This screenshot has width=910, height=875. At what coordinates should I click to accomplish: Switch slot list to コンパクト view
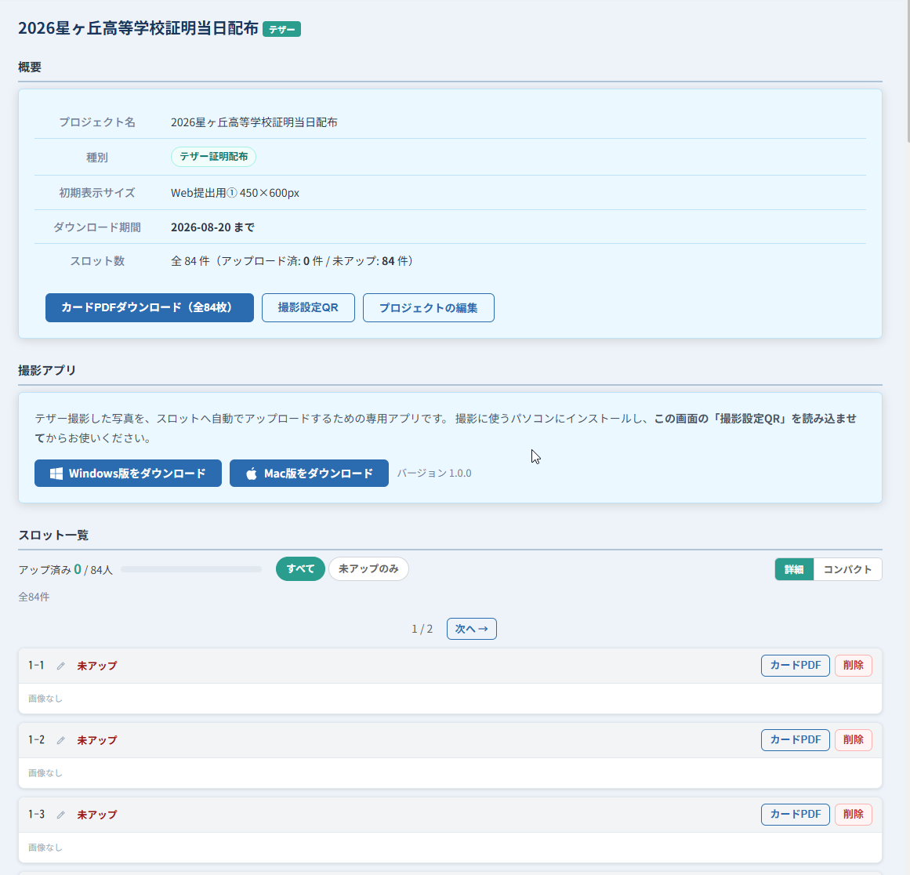point(847,569)
